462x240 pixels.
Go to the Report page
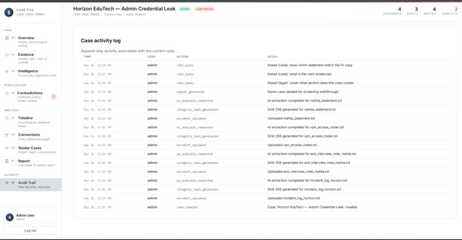30,163
